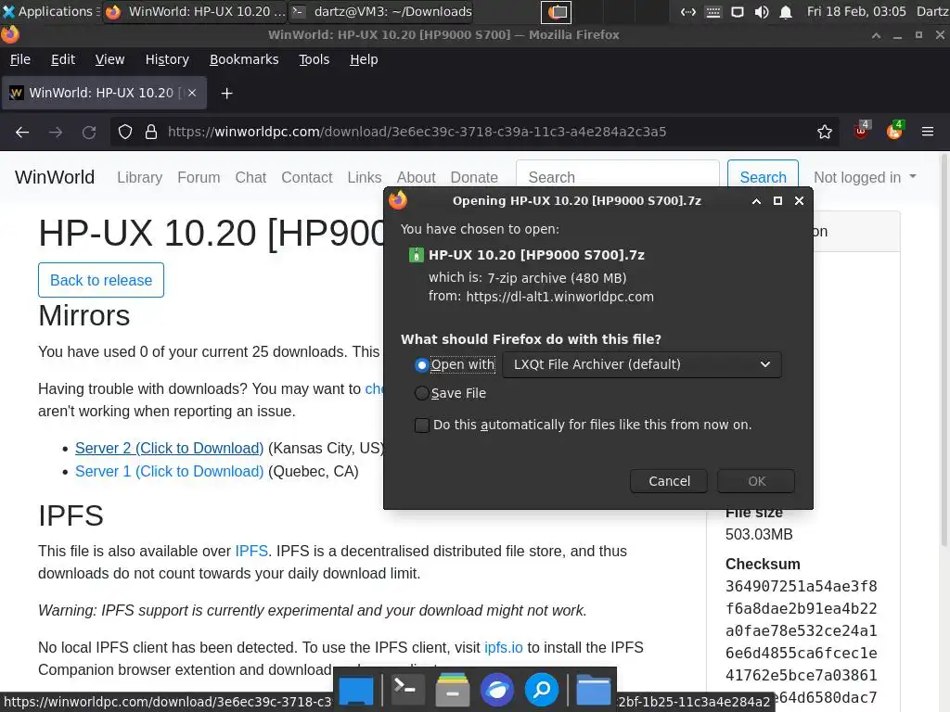
Task: Open the About nav link
Action: pyautogui.click(x=416, y=177)
